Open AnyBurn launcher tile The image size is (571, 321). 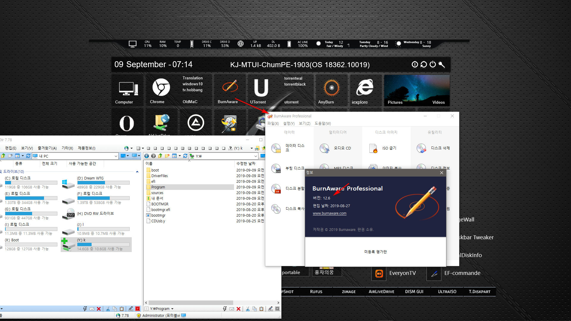coord(331,91)
